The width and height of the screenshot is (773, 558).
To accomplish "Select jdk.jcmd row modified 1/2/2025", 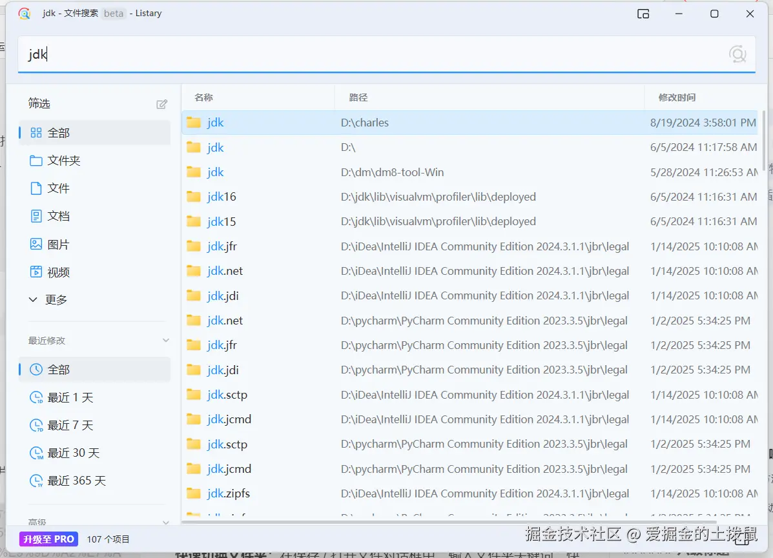I will (470, 469).
